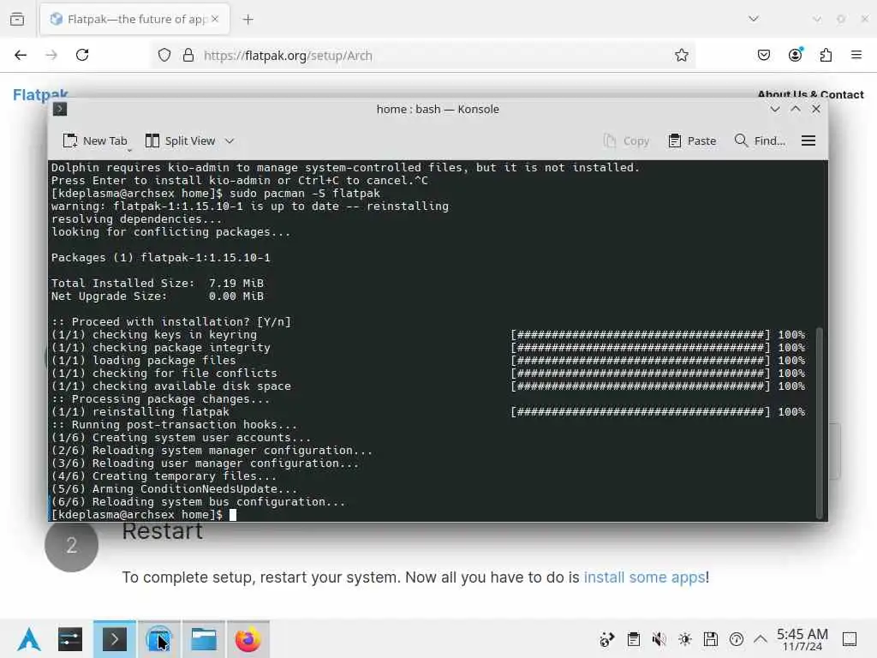
Task: Show hidden system tray icons
Action: pos(761,639)
